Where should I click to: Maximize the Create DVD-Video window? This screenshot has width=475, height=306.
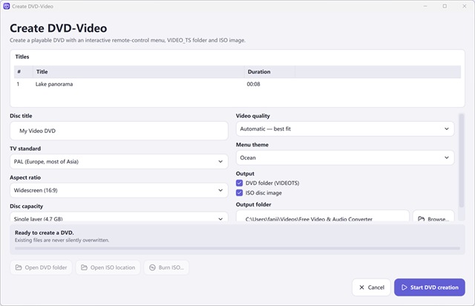pos(445,6)
